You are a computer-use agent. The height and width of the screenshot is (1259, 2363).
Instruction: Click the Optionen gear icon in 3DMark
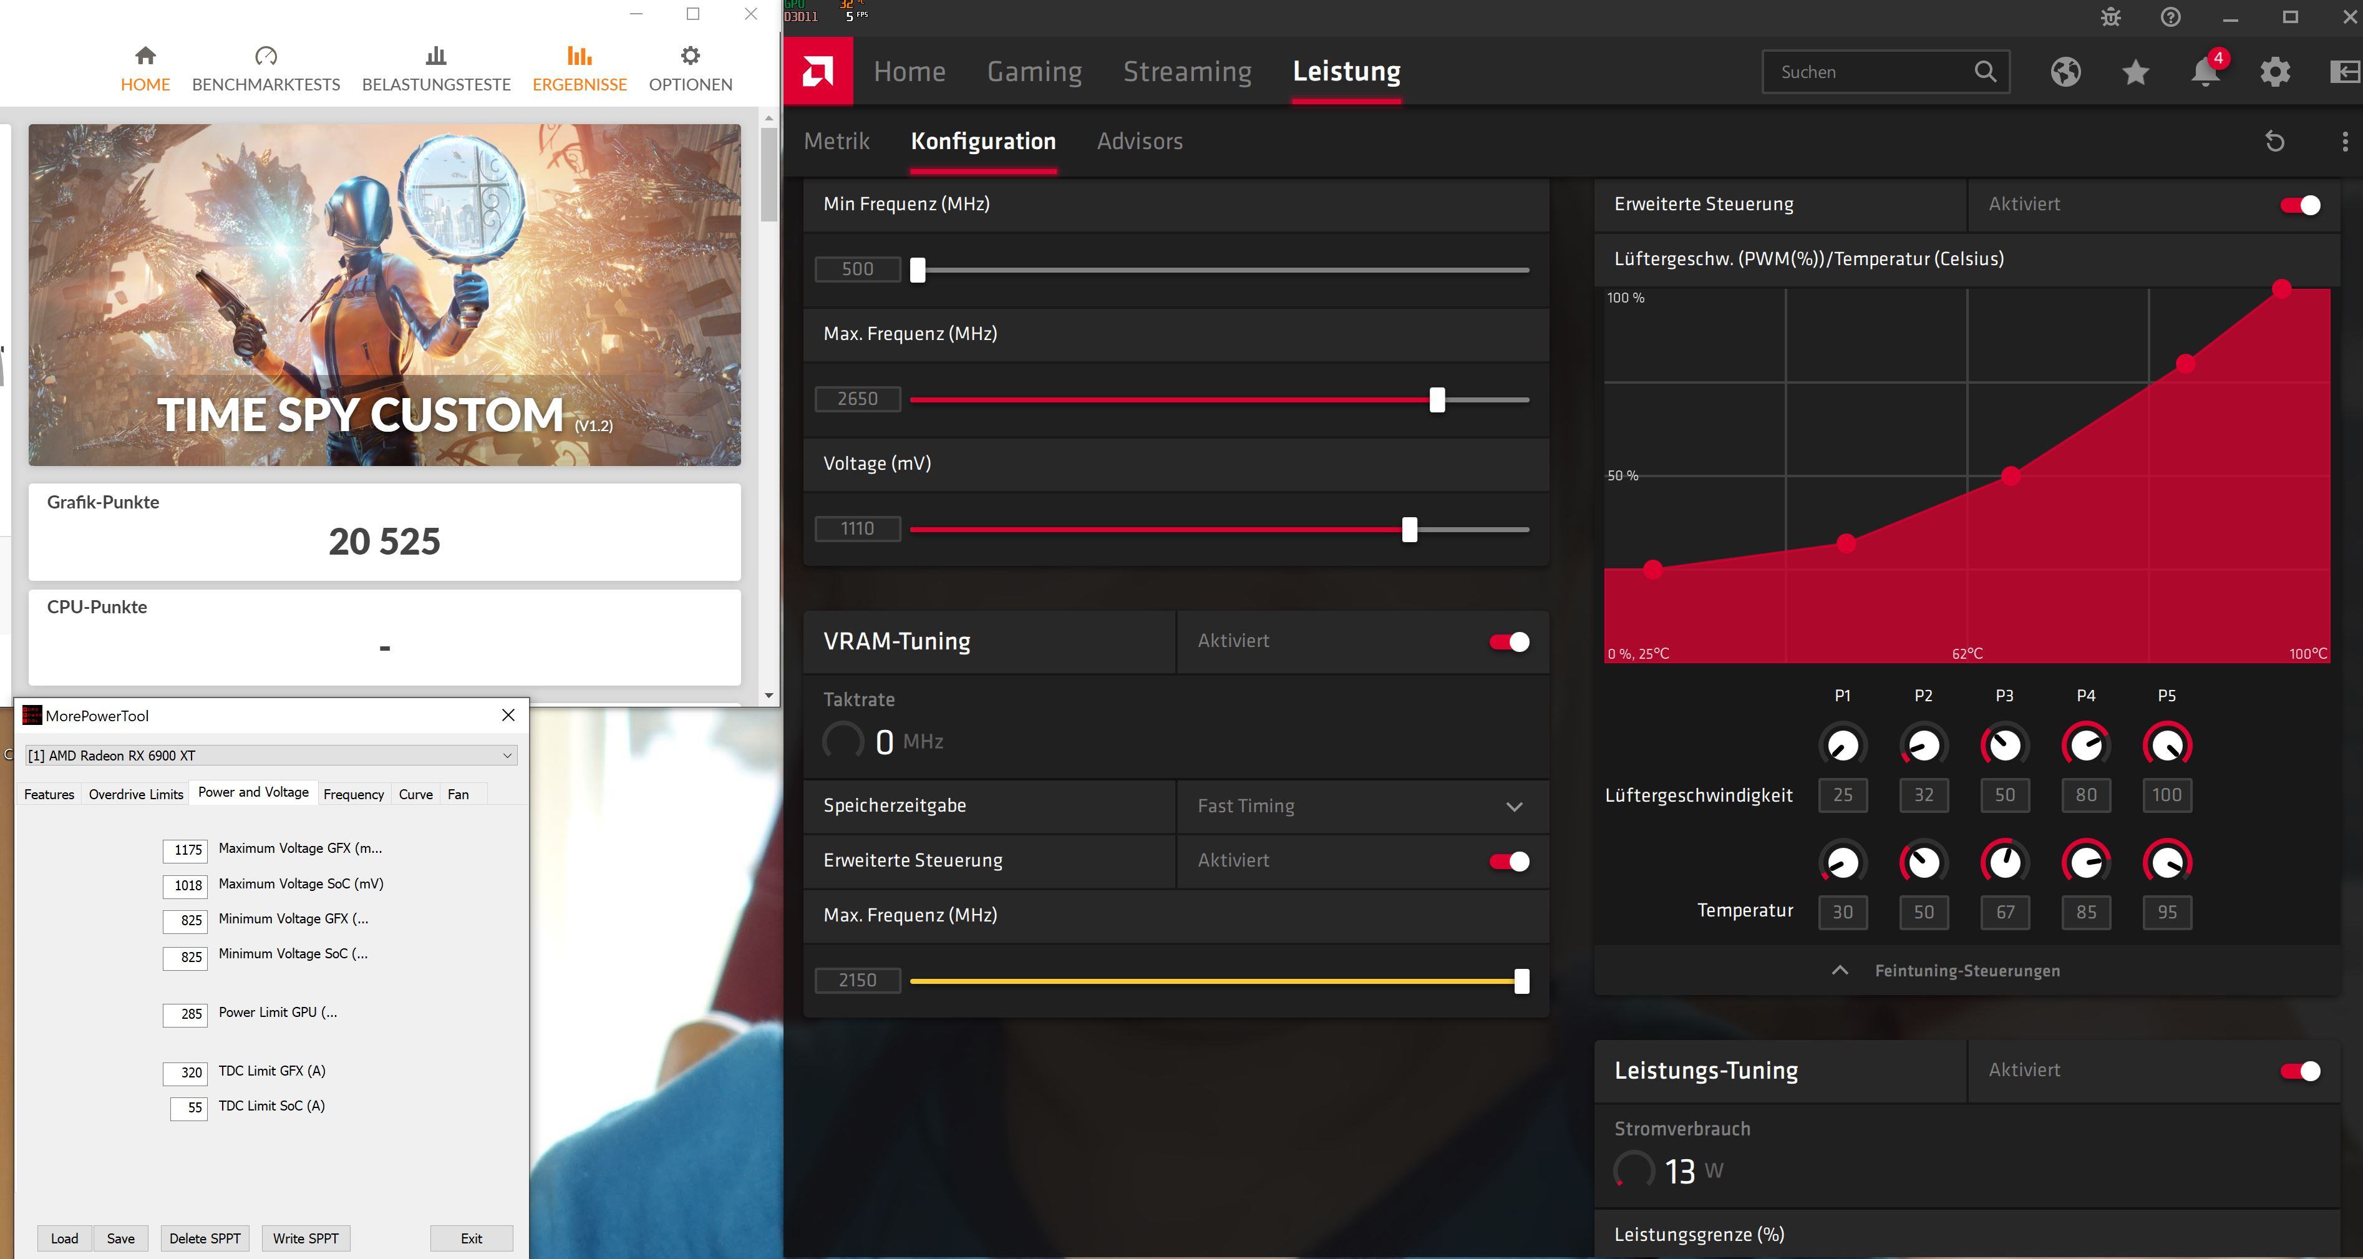coord(690,56)
